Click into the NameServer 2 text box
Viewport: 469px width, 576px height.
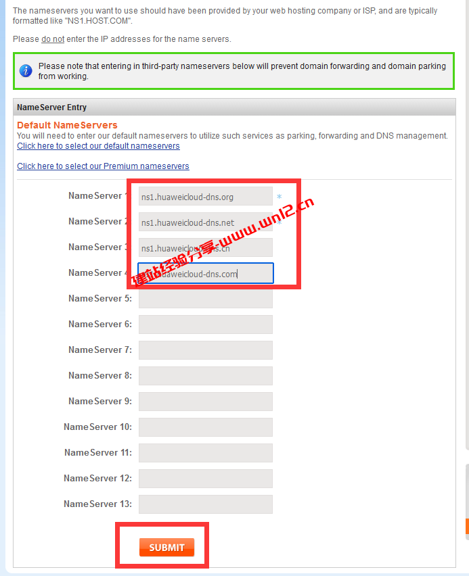tap(205, 222)
